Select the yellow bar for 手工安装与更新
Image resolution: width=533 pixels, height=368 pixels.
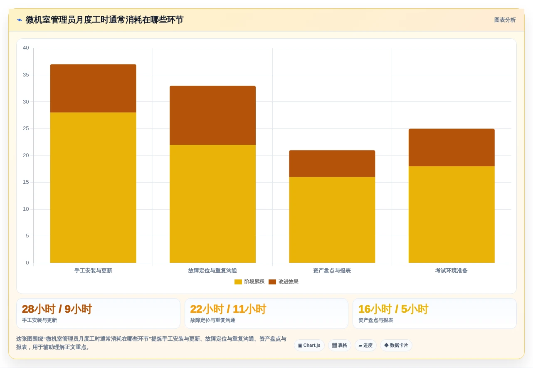pyautogui.click(x=93, y=188)
